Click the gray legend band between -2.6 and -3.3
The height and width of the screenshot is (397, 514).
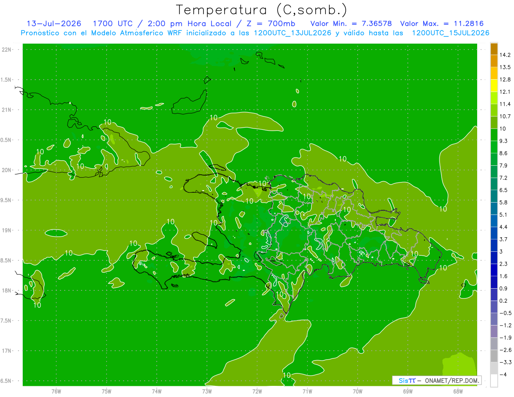[494, 355]
